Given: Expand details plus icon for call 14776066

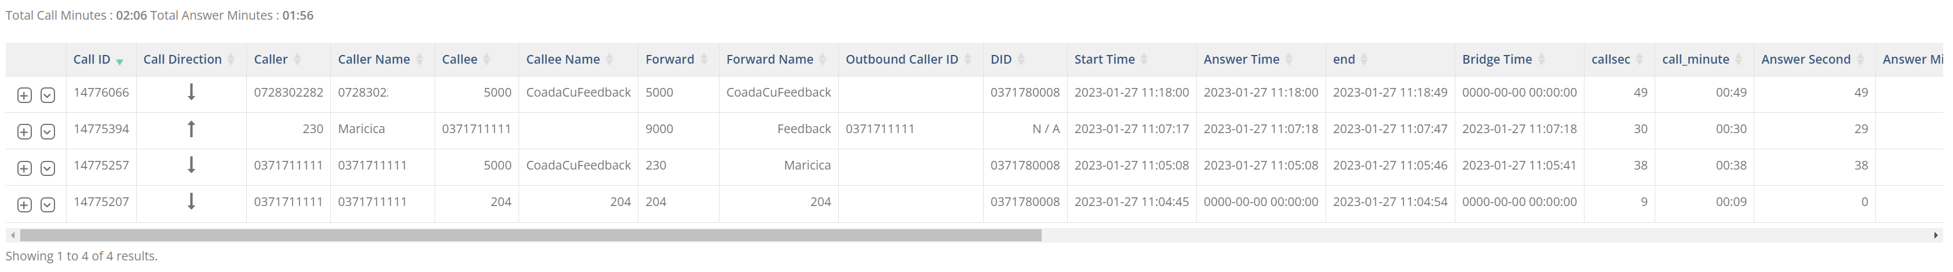Looking at the screenshot, I should [24, 95].
